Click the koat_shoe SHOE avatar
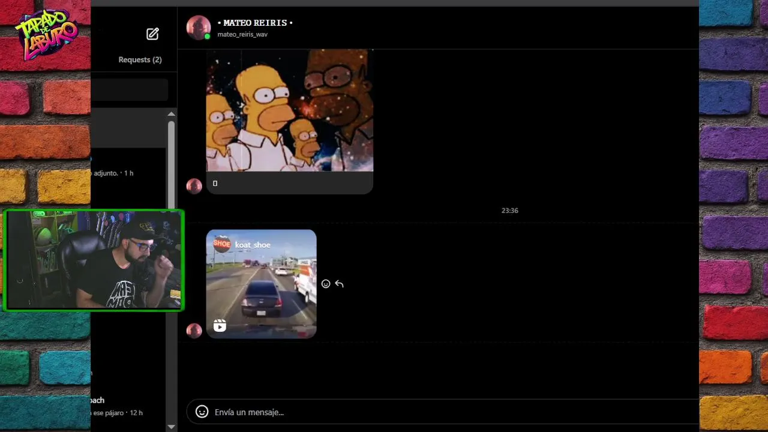The height and width of the screenshot is (432, 768). 222,244
